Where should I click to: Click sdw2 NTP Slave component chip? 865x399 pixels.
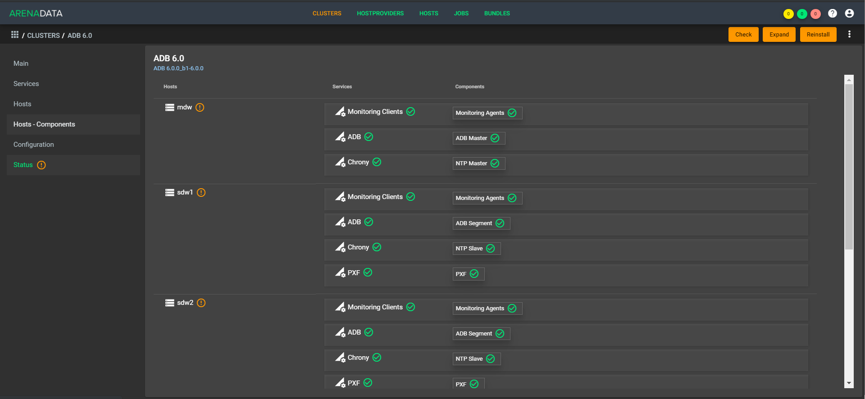pos(477,359)
